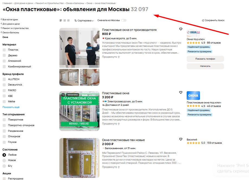Open the green 'Пластиковые окна с установкой' thumbnail

(x=79, y=111)
